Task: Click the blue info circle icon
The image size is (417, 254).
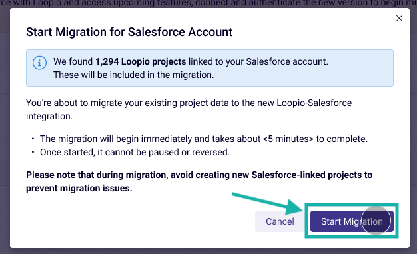Action: click(39, 63)
